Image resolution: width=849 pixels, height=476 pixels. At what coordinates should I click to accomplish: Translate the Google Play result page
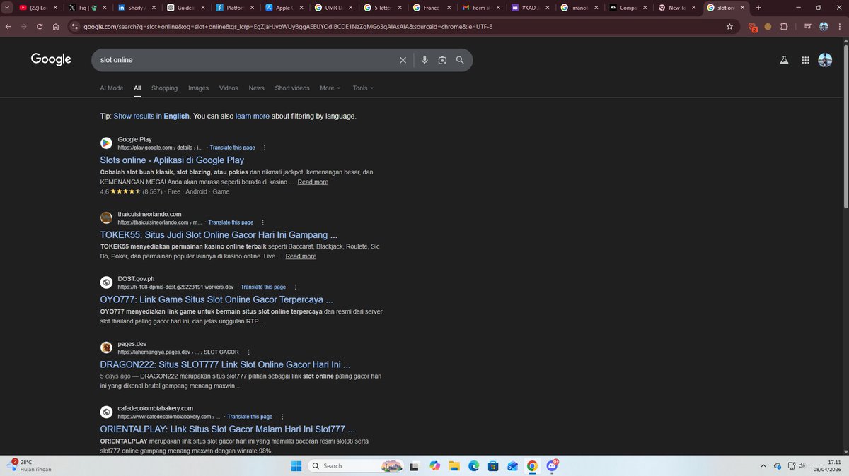tap(232, 148)
